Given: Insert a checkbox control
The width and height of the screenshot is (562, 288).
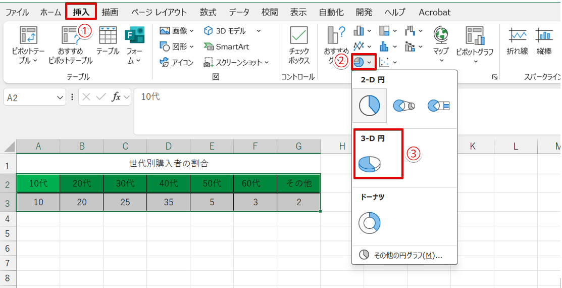Looking at the screenshot, I should pyautogui.click(x=299, y=45).
